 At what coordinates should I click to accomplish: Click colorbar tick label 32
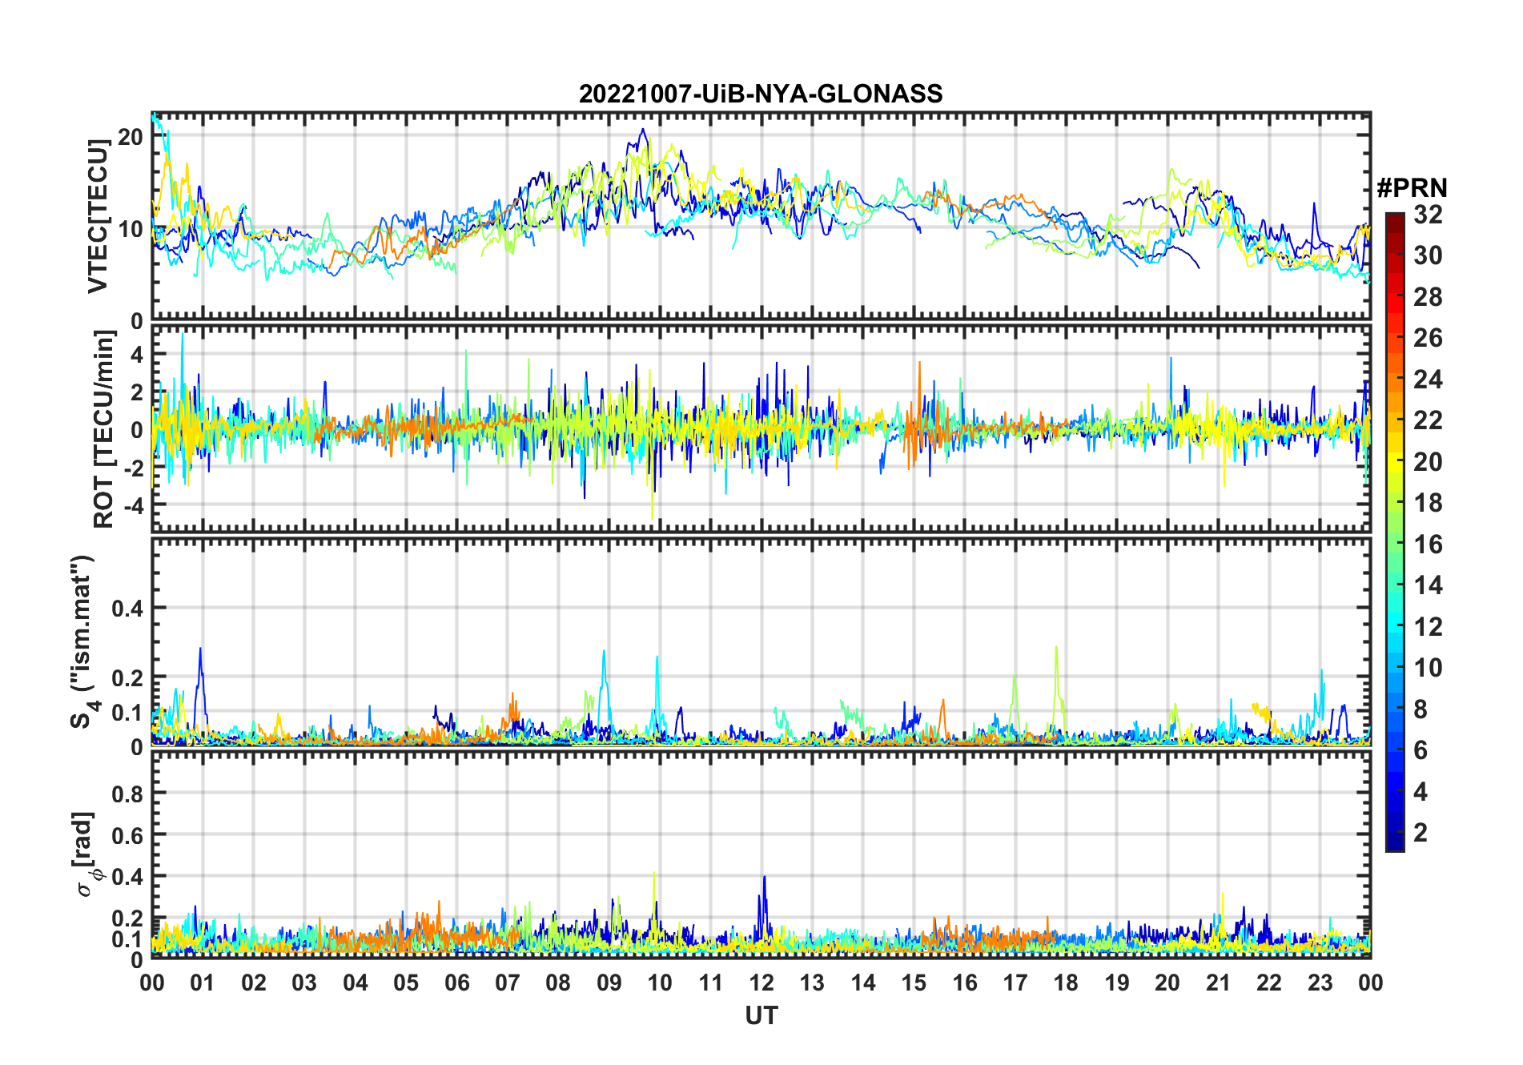[1428, 215]
